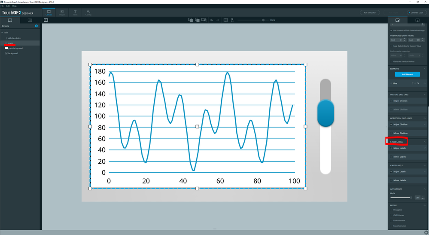
Task: Collapse the Elements section
Action: pyautogui.click(x=425, y=69)
